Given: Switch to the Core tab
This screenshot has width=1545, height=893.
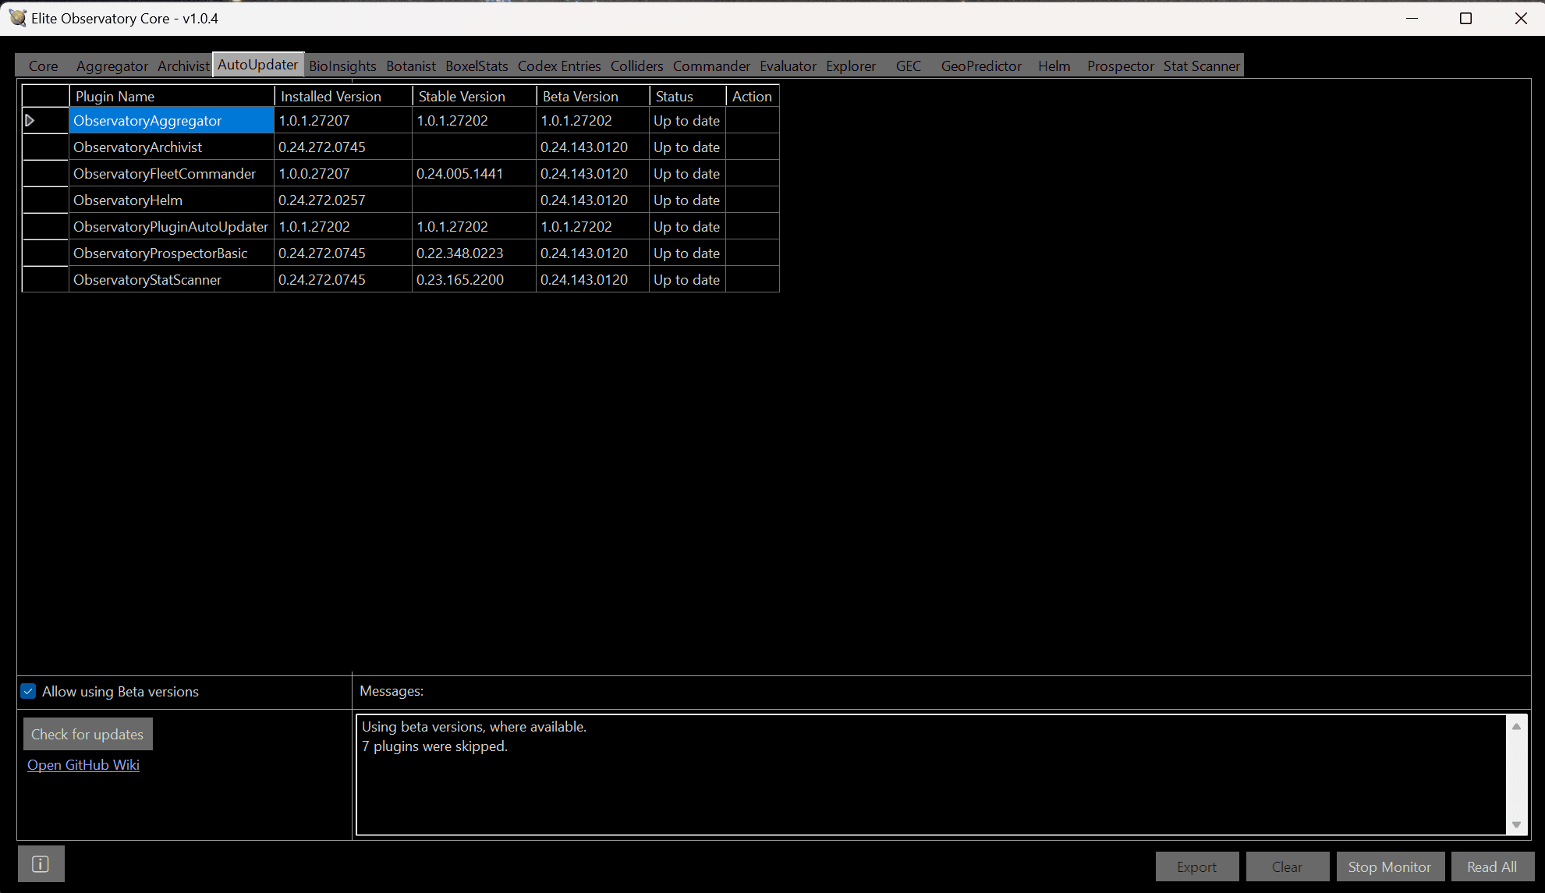Looking at the screenshot, I should (44, 66).
